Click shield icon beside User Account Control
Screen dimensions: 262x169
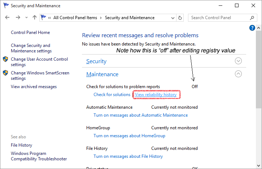5,59
